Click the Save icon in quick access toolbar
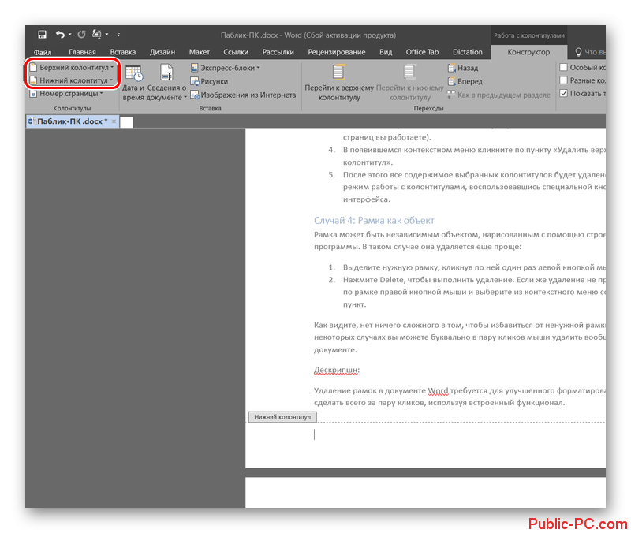Screen dimensions: 631x533 [42, 35]
